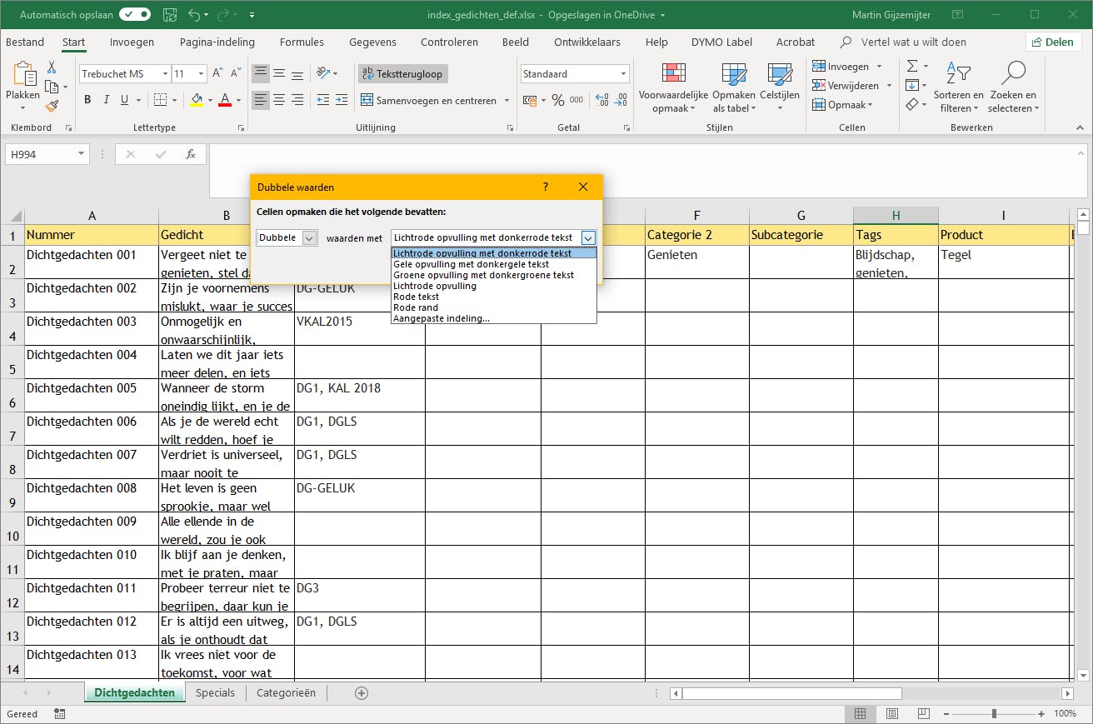The image size is (1093, 724).
Task: Click the Format Painter brush icon
Action: click(52, 106)
